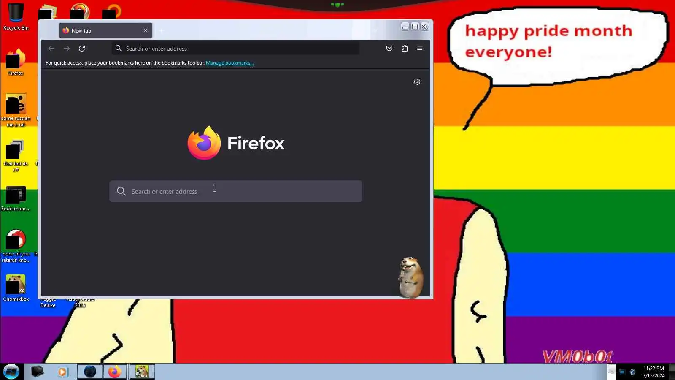Select the folder icon on desktop top row
The height and width of the screenshot is (380, 675).
click(48, 12)
